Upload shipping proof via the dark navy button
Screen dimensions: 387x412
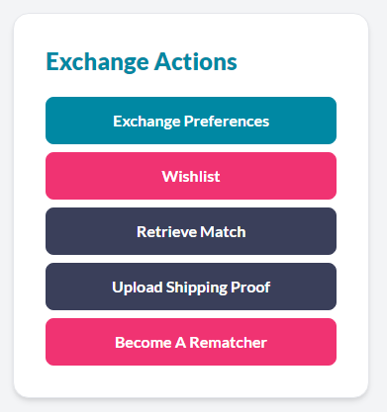[191, 287]
